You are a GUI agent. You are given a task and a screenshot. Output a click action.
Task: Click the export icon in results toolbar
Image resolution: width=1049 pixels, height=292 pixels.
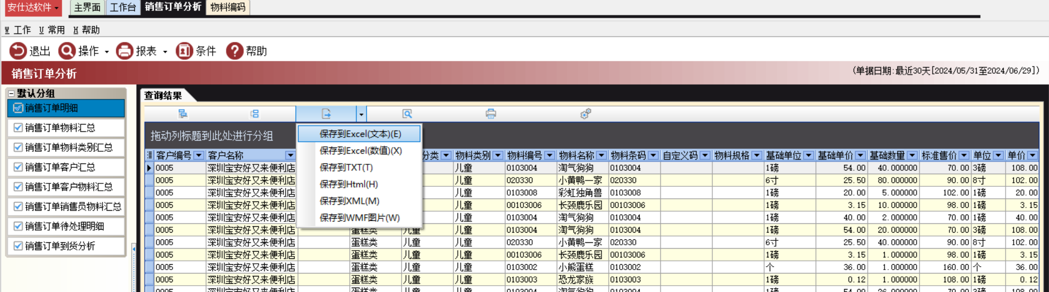[x=326, y=114]
